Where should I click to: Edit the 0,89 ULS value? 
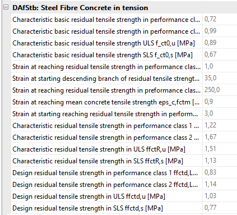(220, 43)
